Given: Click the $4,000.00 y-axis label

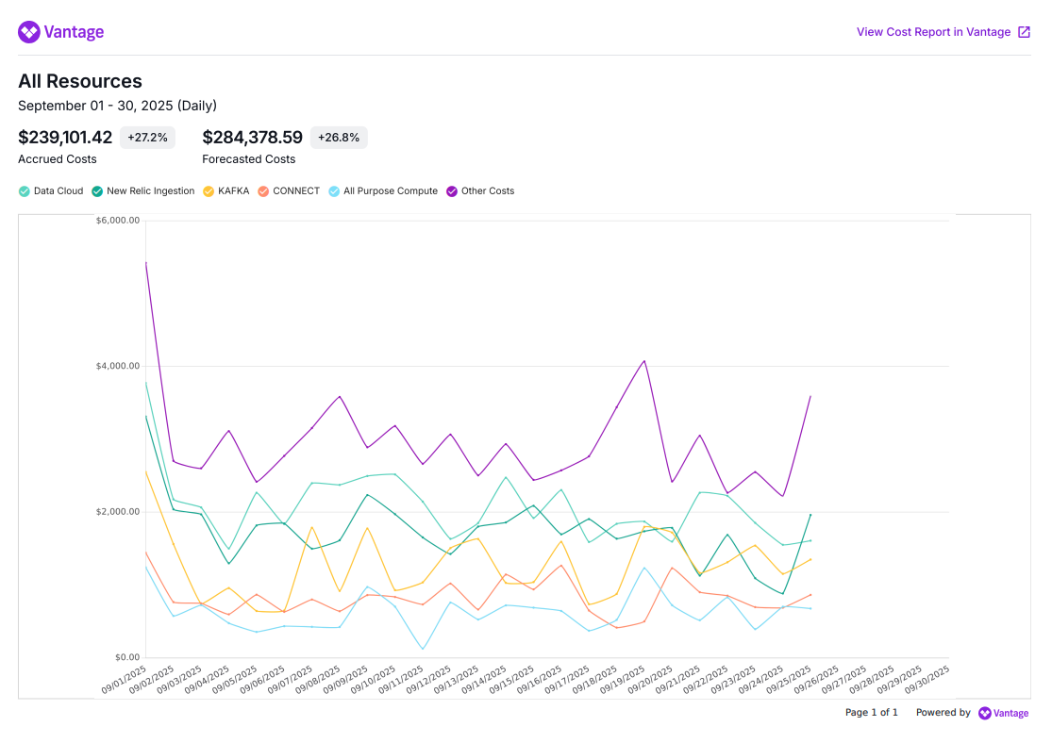Looking at the screenshot, I should pos(118,366).
